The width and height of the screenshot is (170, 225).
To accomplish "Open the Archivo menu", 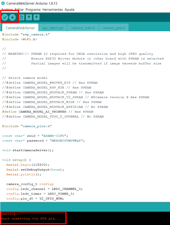I will [x=7, y=9].
